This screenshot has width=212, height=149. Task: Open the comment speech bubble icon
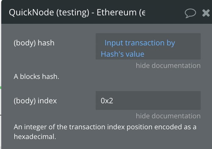click(x=190, y=13)
